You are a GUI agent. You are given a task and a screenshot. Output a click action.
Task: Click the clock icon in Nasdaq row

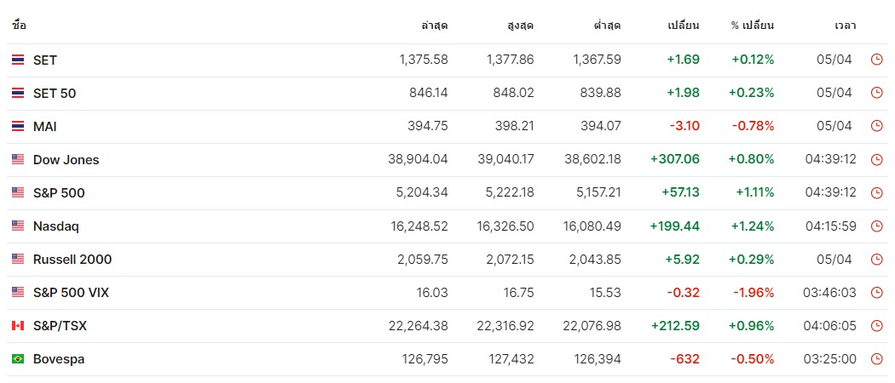click(877, 226)
